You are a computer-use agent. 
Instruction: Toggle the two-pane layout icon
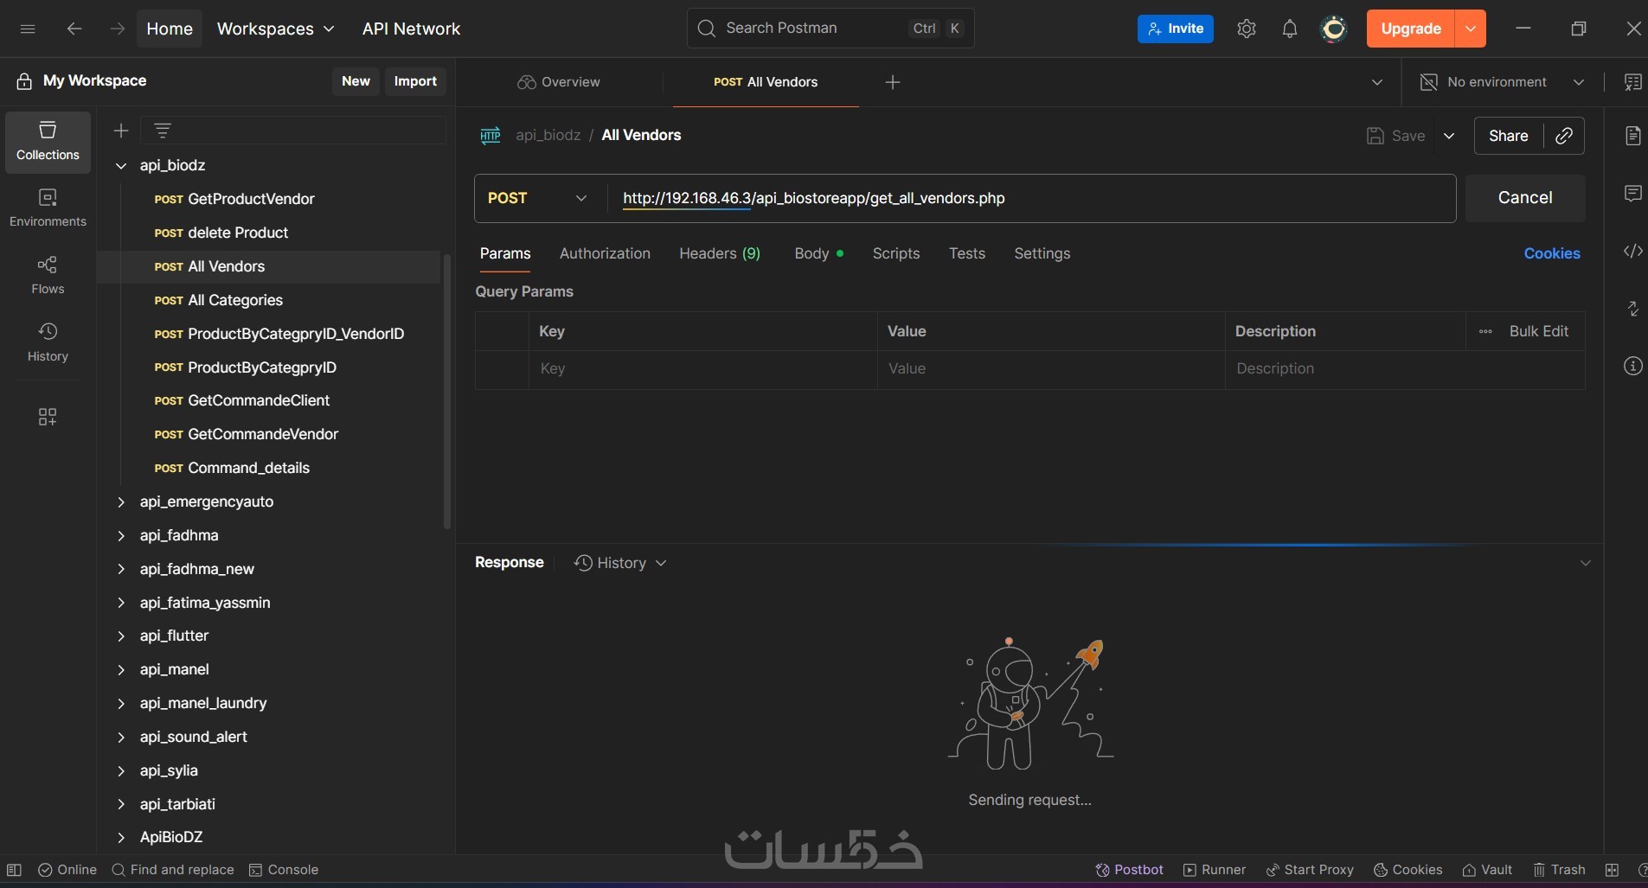click(x=1612, y=870)
